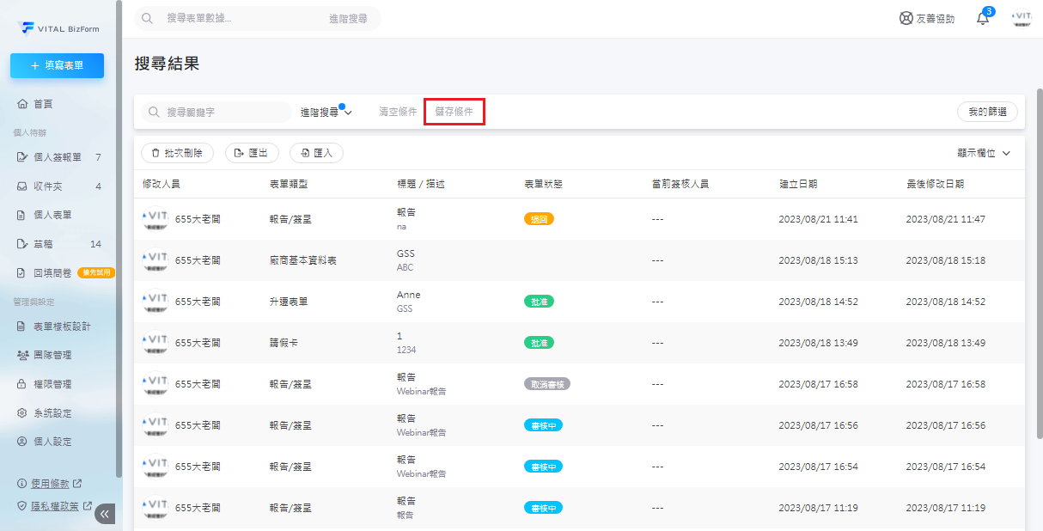This screenshot has width=1043, height=531.
Task: Select 個人簽報單 in sidebar
Action: tap(57, 157)
